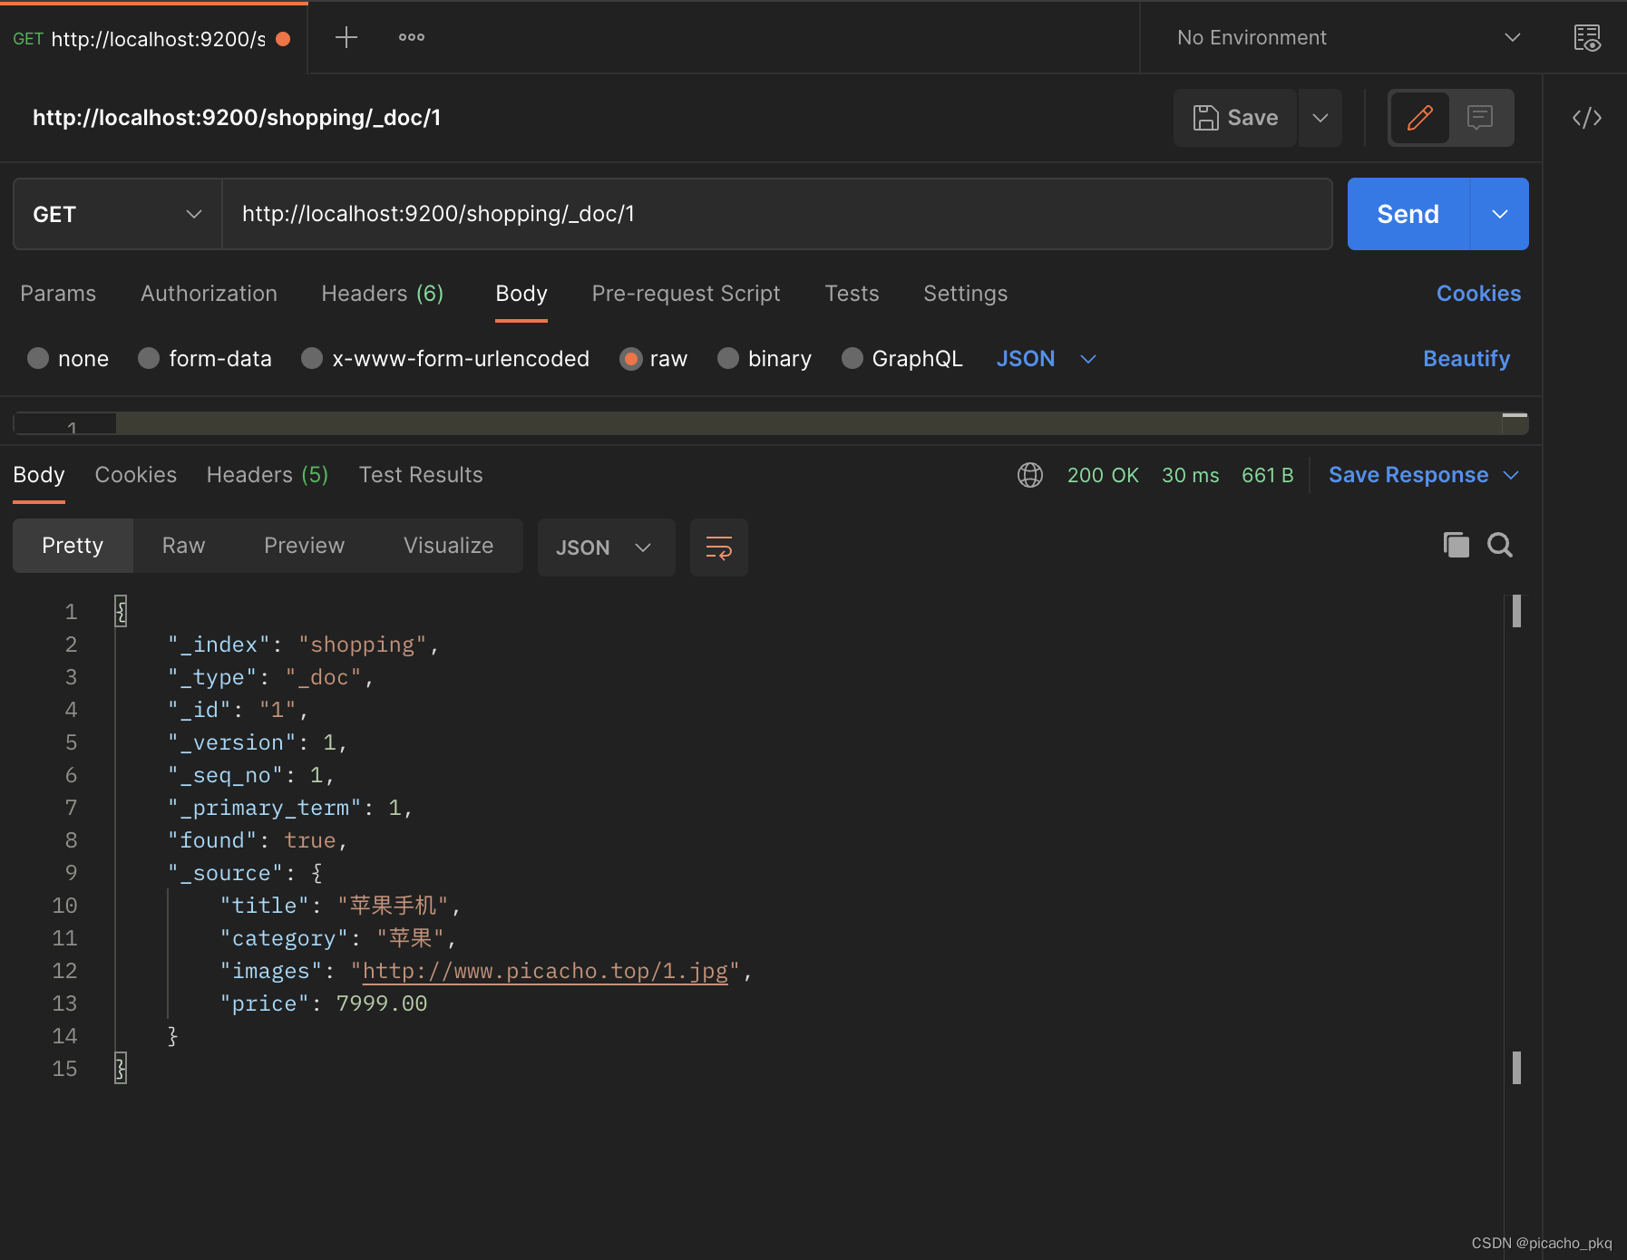Expand the GET method dropdown
The width and height of the screenshot is (1627, 1260).
click(x=117, y=214)
